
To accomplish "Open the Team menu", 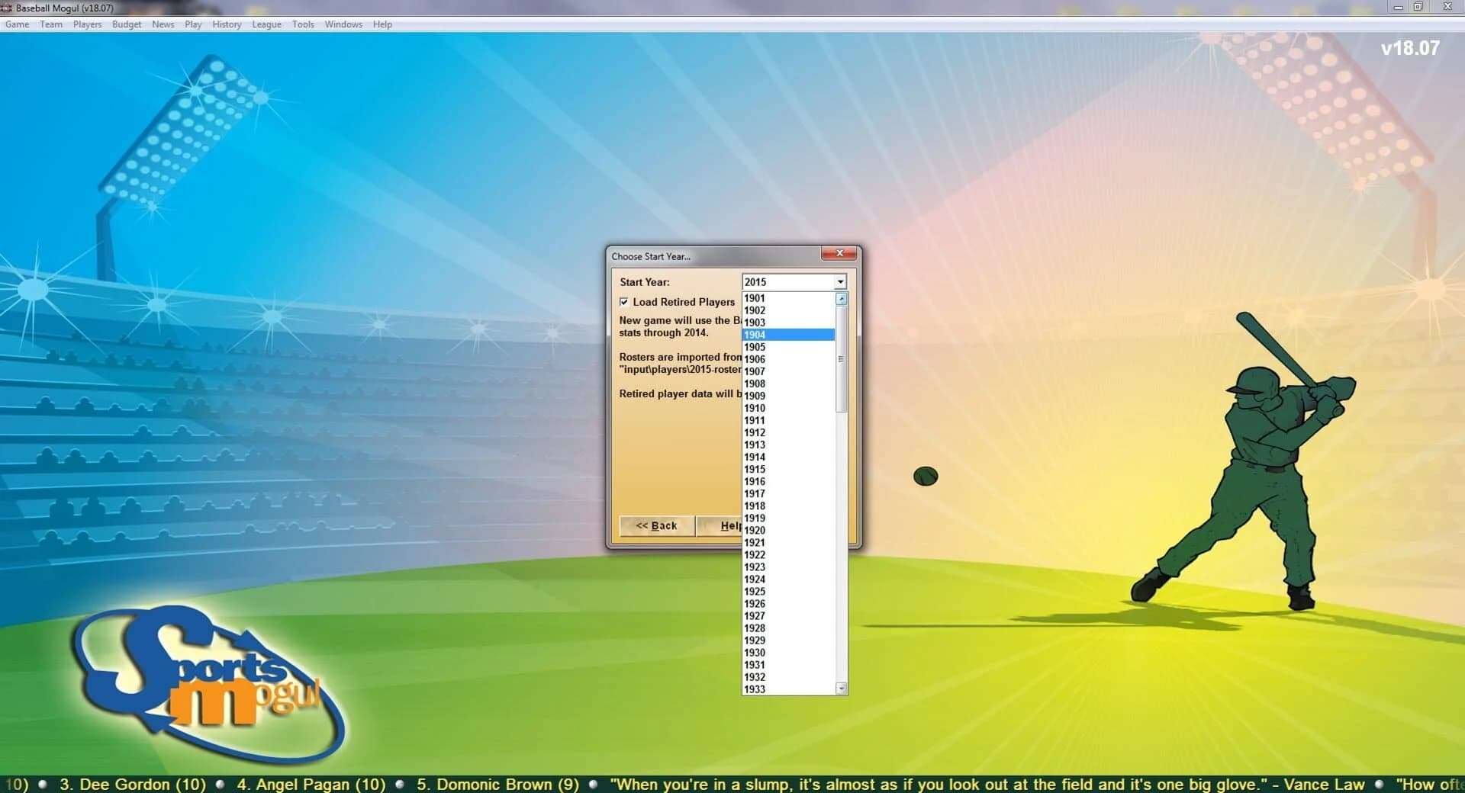I will point(51,24).
